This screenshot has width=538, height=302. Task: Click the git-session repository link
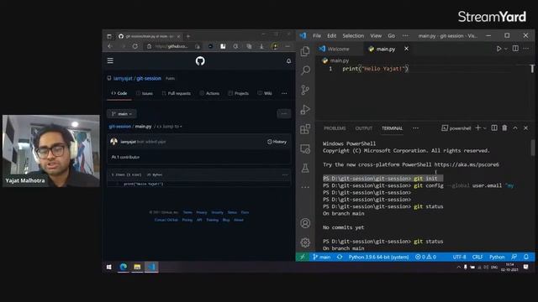(x=149, y=78)
